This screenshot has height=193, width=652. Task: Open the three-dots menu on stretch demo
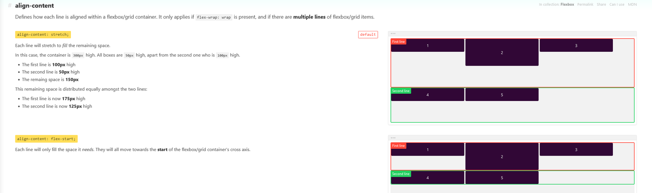tap(393, 34)
